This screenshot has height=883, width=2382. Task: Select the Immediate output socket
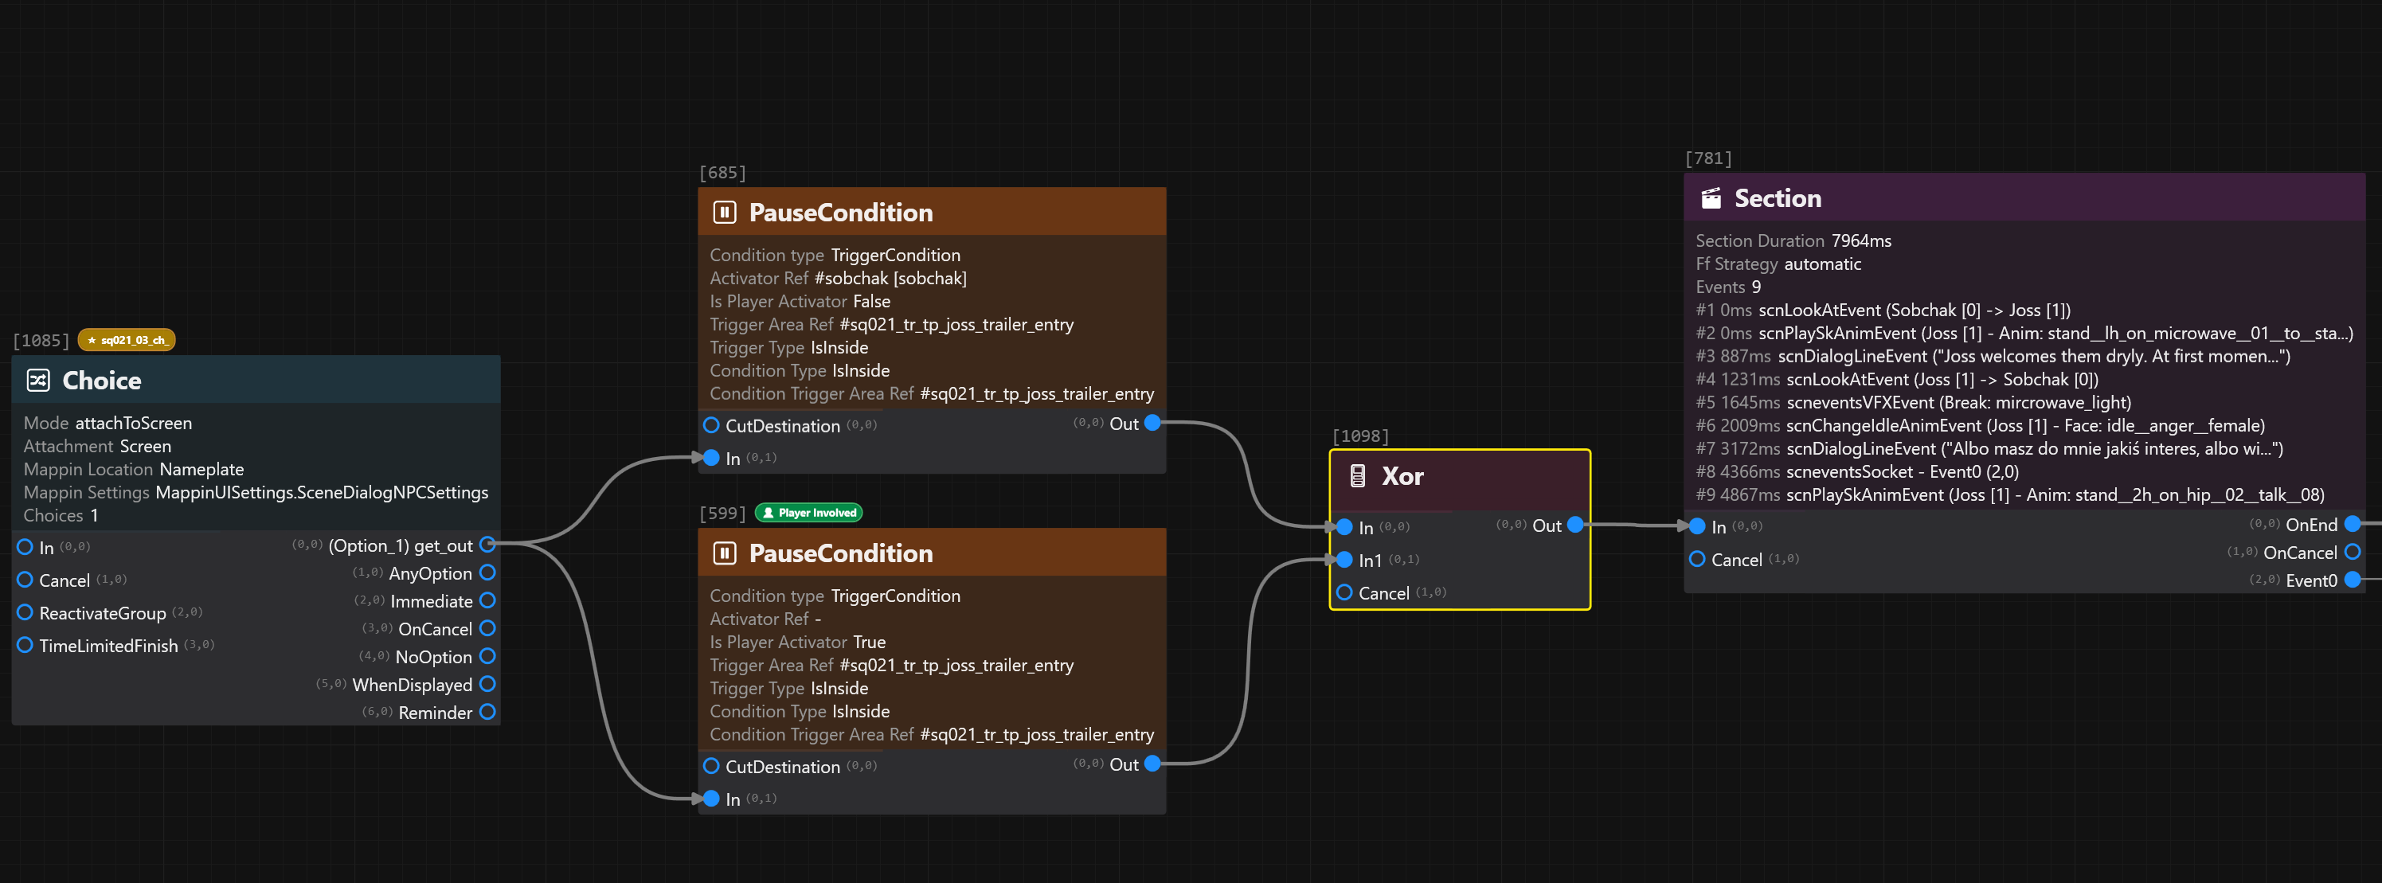coord(487,600)
